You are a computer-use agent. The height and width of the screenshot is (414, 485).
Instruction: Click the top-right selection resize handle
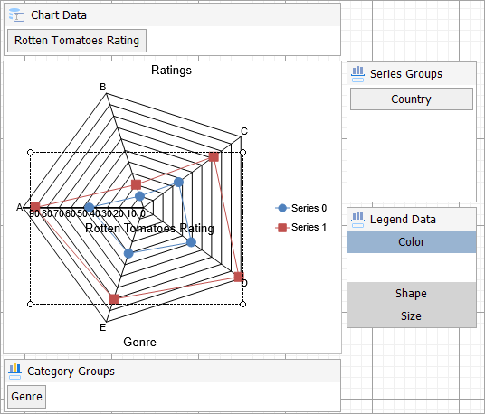(x=243, y=153)
